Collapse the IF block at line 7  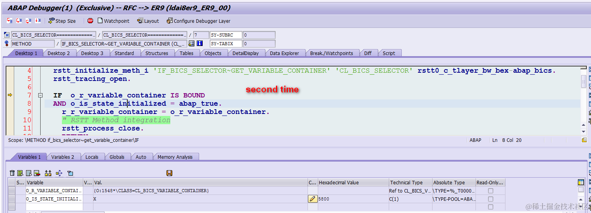40,95
